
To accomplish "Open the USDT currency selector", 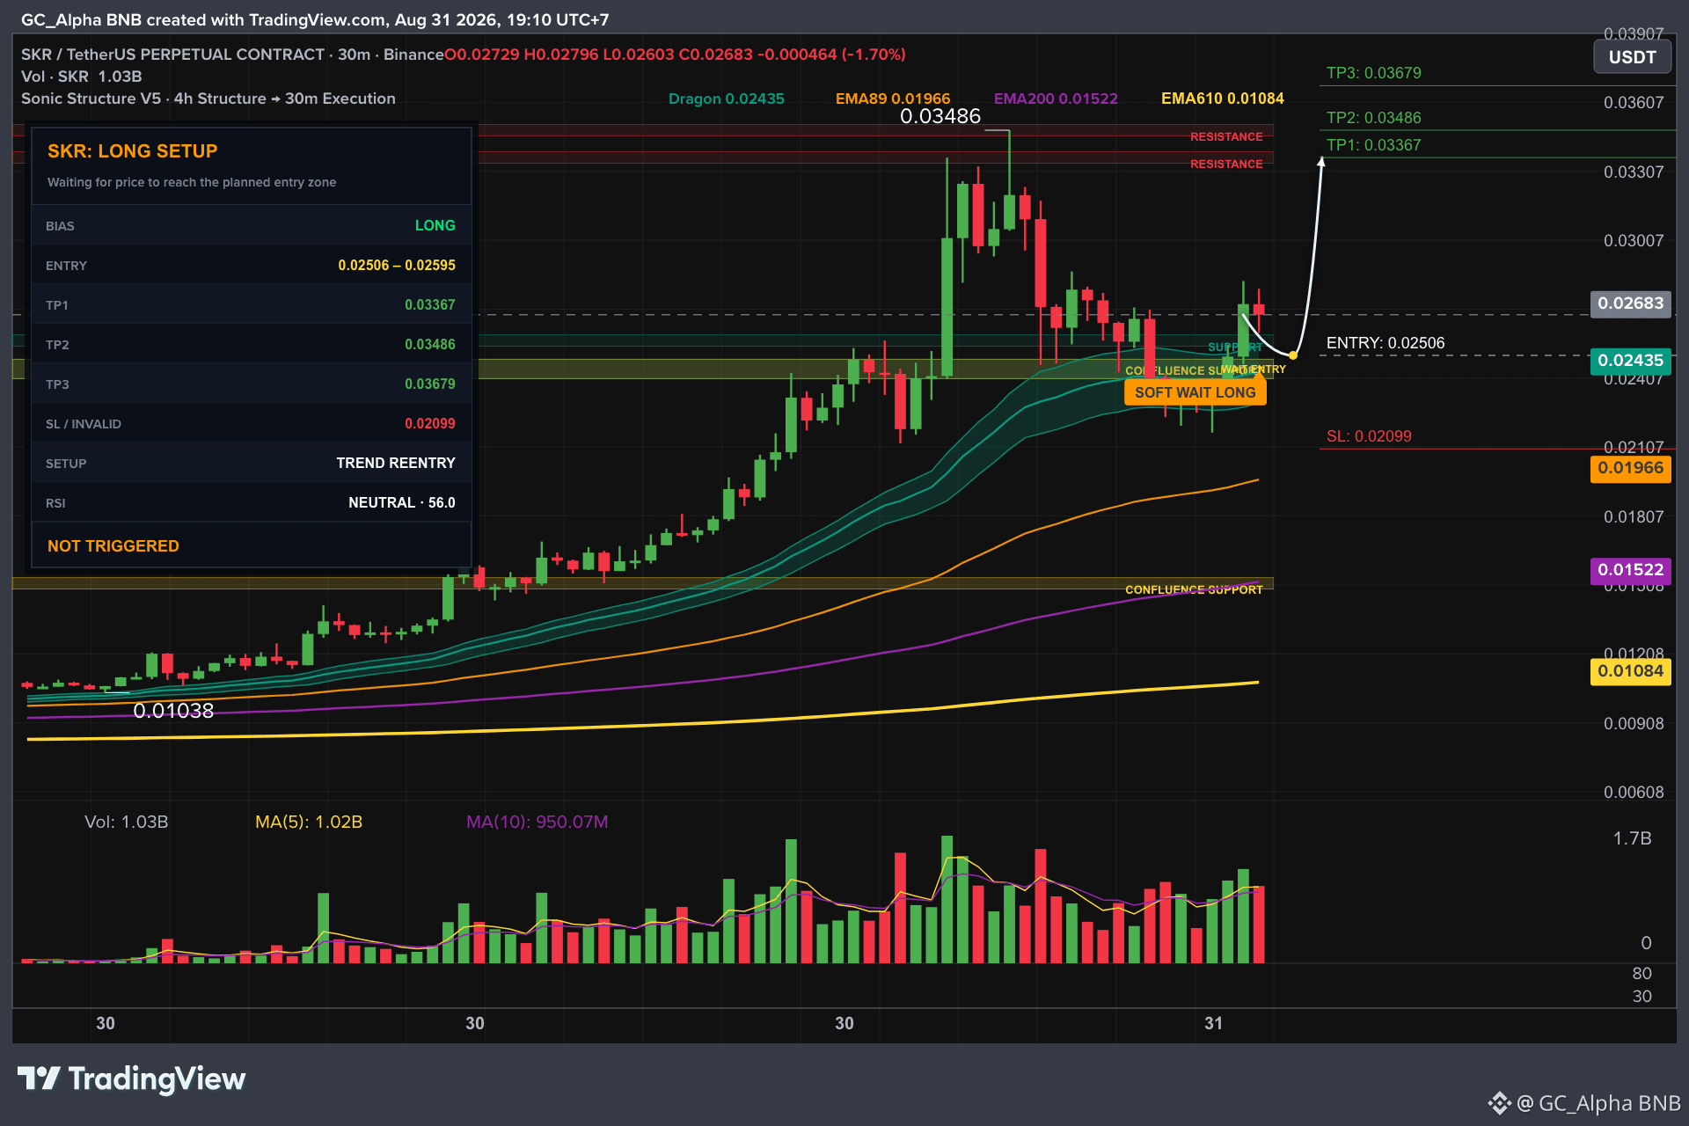I will pyautogui.click(x=1633, y=58).
